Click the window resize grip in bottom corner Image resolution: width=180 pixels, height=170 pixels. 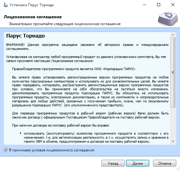(x=178, y=168)
